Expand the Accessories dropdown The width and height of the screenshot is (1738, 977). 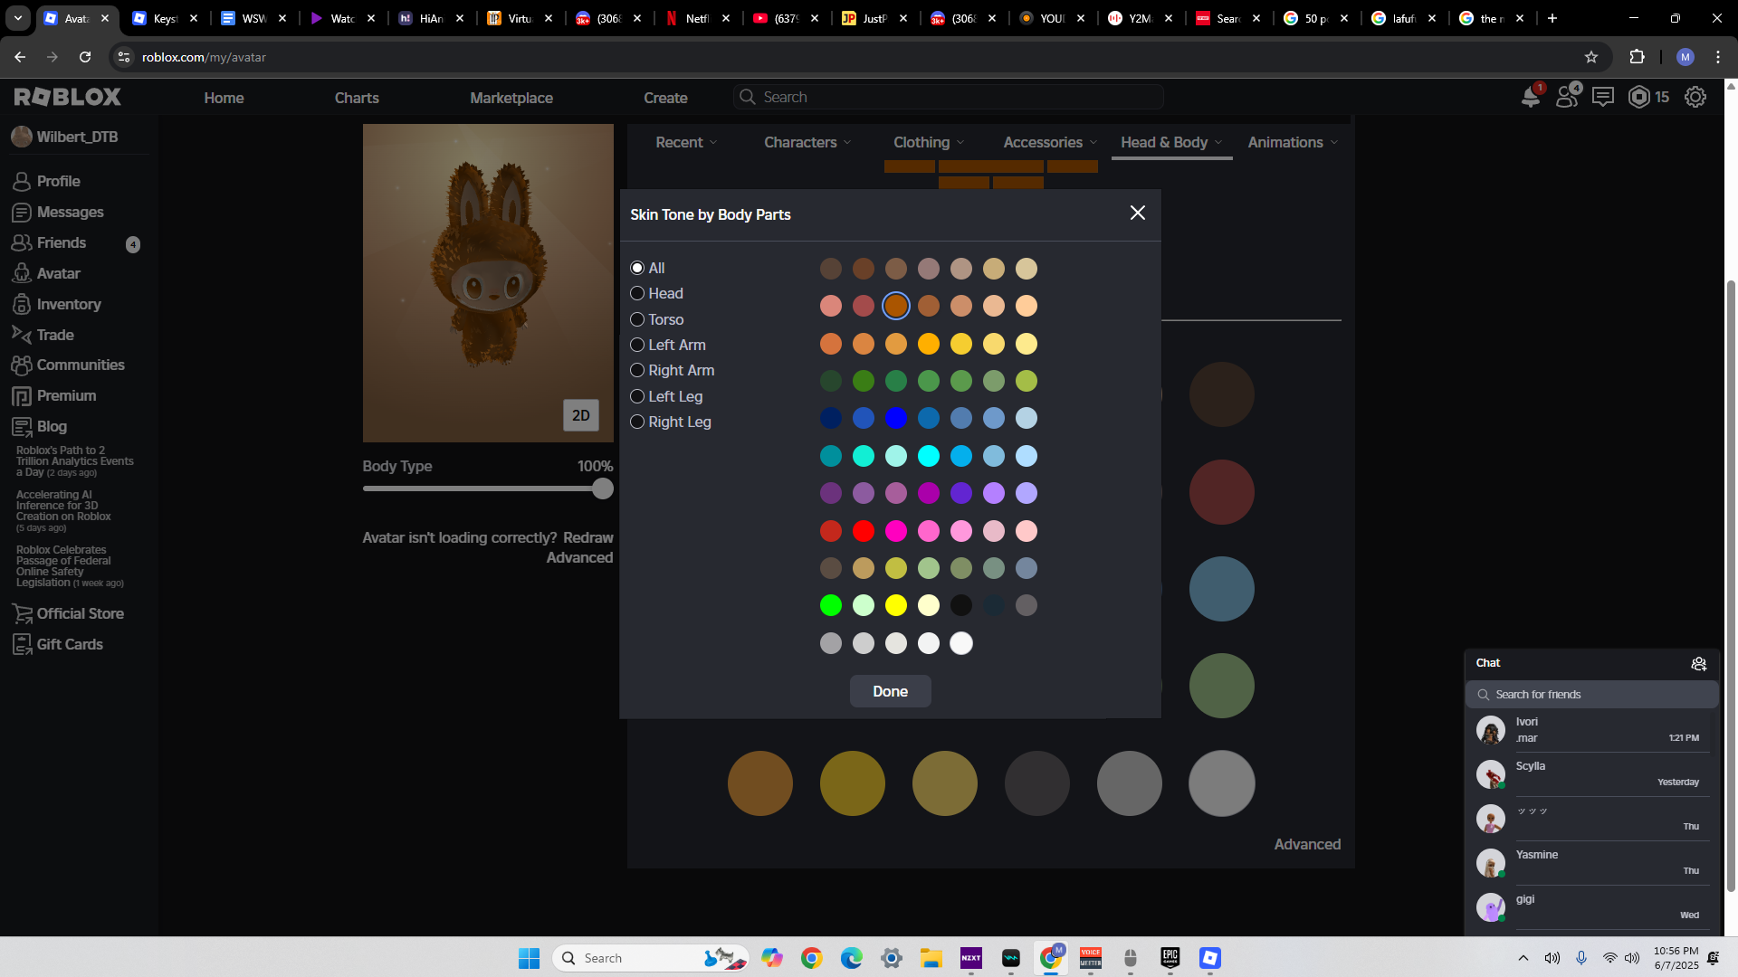(1050, 143)
